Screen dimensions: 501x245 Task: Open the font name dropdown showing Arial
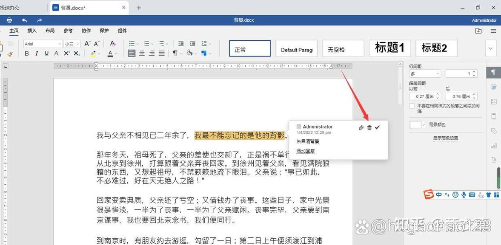coord(60,44)
